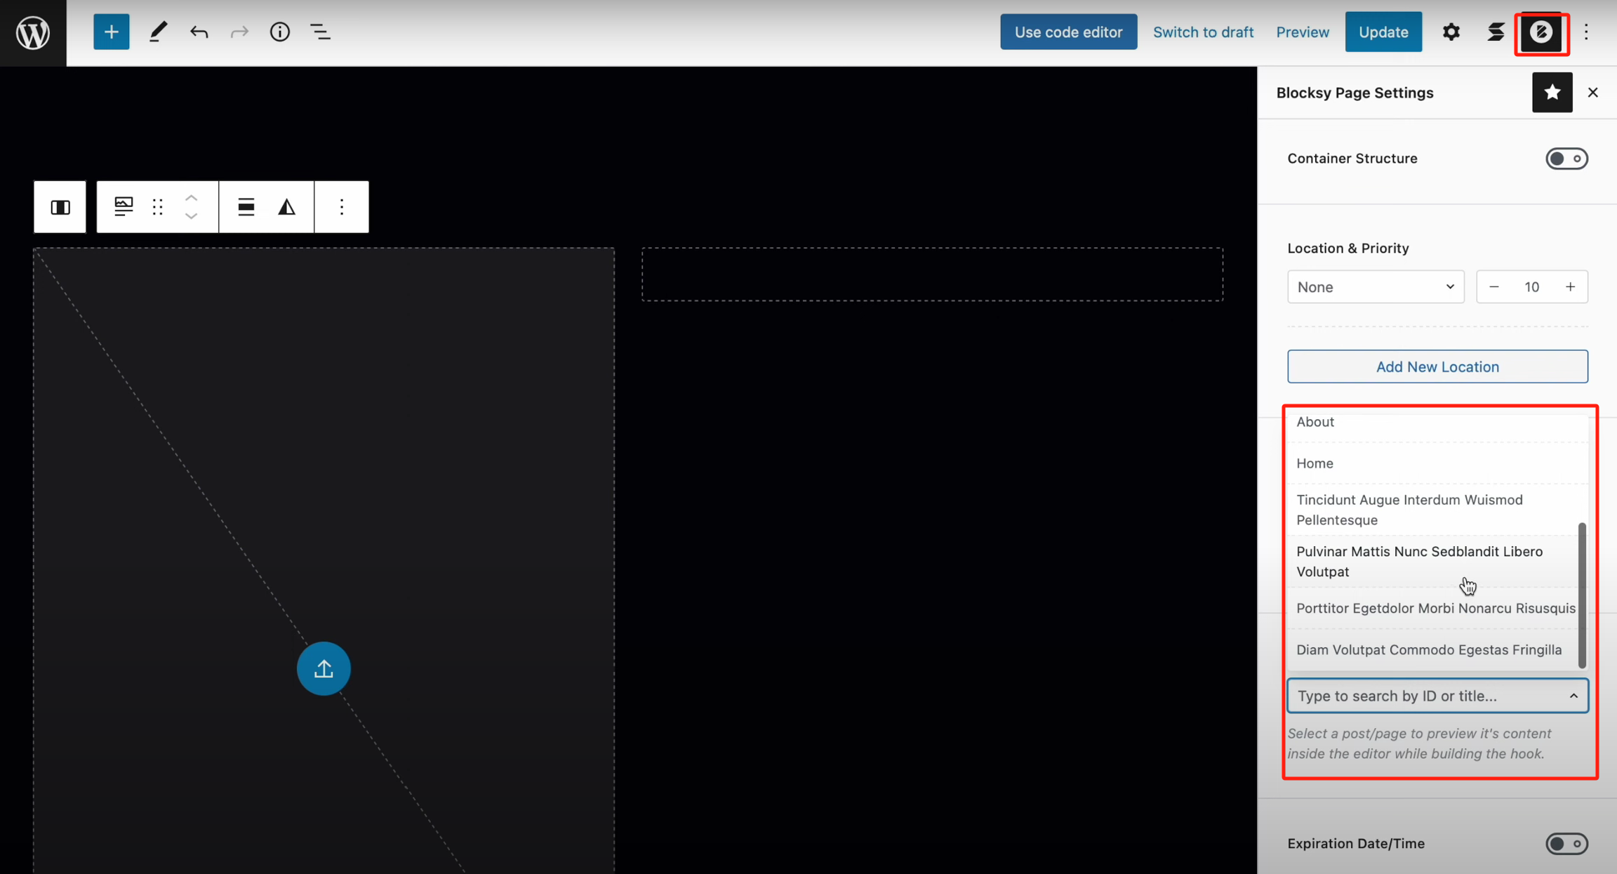Open the Location & Priority None dropdown
The width and height of the screenshot is (1617, 874).
[x=1375, y=286]
